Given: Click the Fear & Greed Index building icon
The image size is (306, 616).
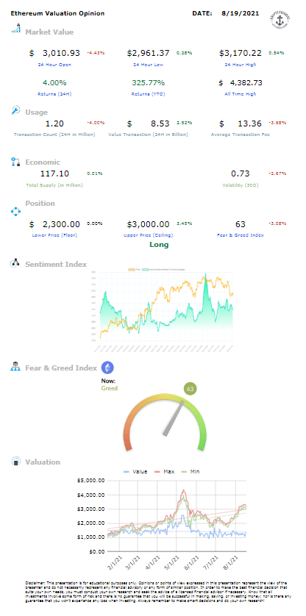Looking at the screenshot, I should click(x=15, y=367).
